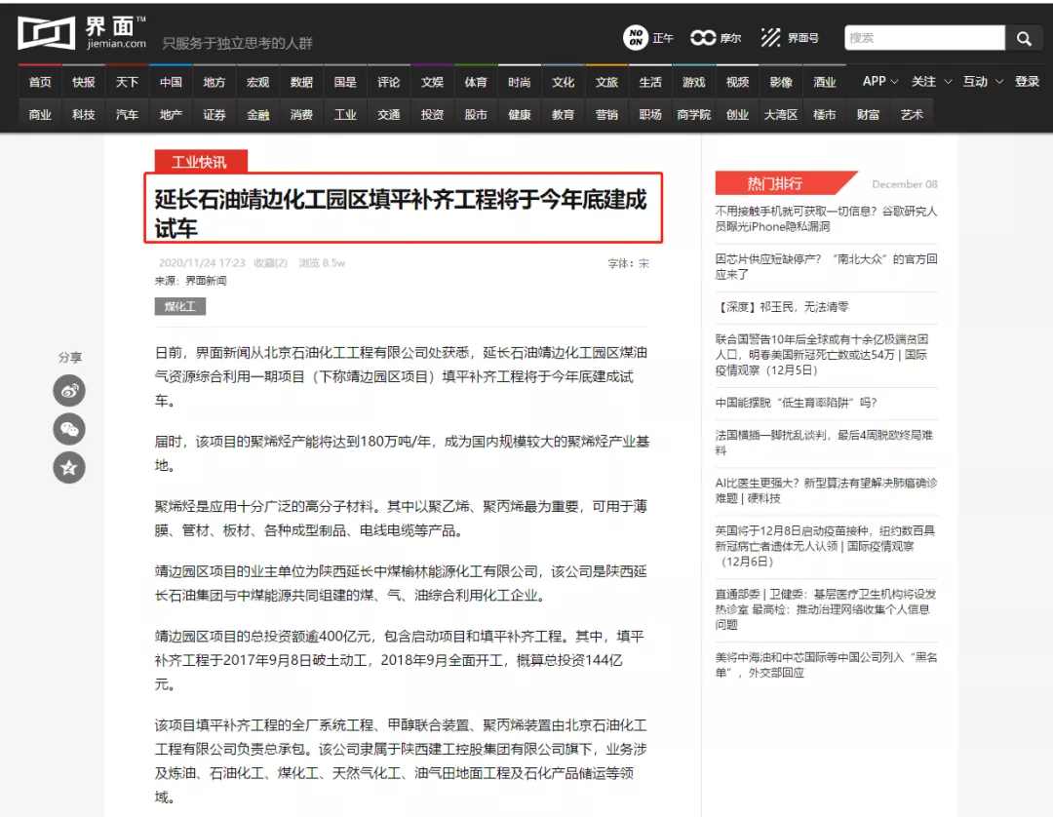
Task: Open the 文化 nav item
Action: (563, 82)
